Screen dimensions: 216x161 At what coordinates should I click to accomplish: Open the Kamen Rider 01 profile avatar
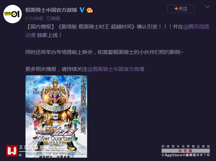tap(13, 14)
